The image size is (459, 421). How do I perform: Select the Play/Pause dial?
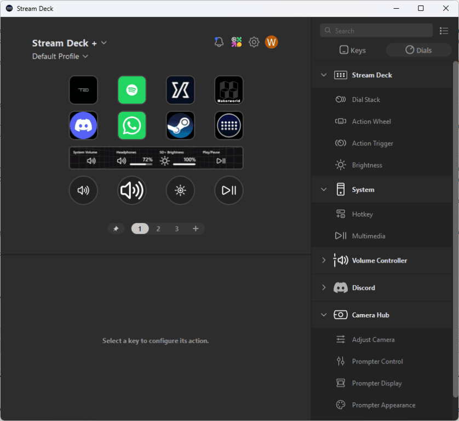point(228,190)
